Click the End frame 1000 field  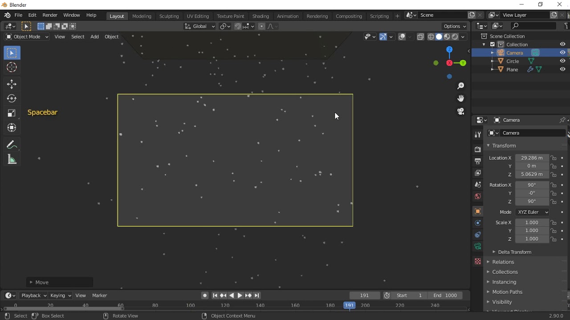445,296
